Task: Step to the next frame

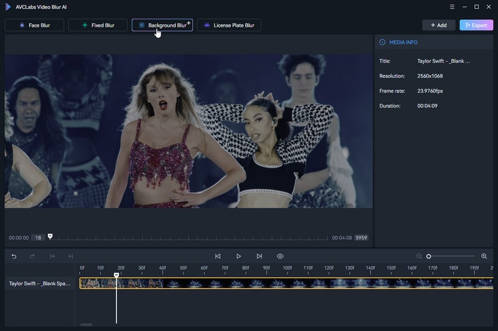Action: pos(260,256)
